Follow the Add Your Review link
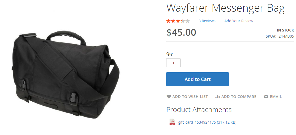 (239, 21)
